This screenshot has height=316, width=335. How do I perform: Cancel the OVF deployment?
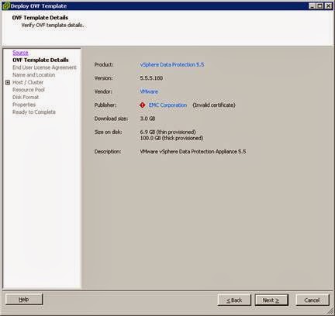click(x=313, y=300)
